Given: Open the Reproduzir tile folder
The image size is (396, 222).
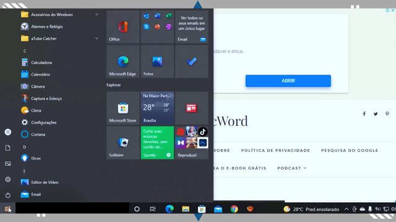Looking at the screenshot, I should [x=192, y=142].
